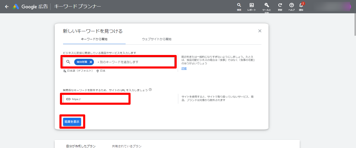Click the https:// site URL field

pos(99,99)
